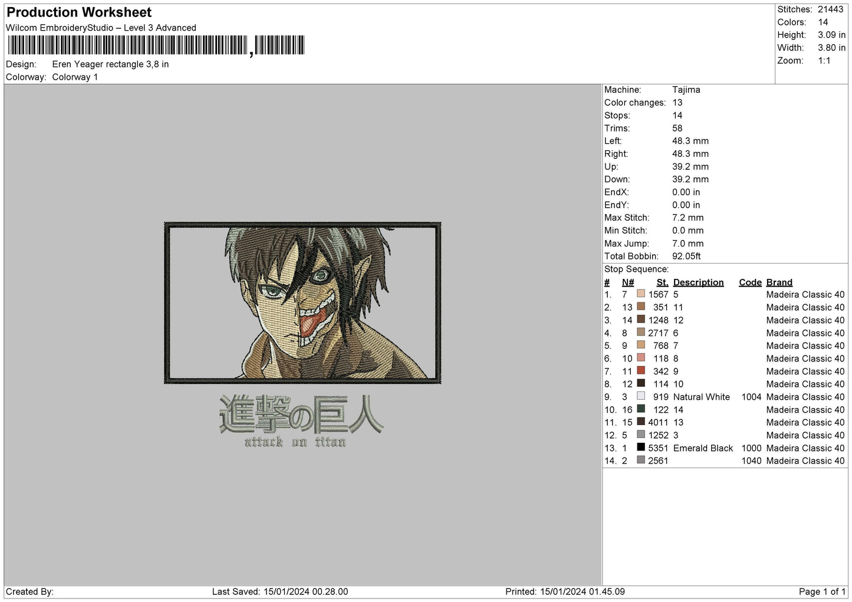
Task: Select gray swatch for stop 14
Action: tap(641, 460)
